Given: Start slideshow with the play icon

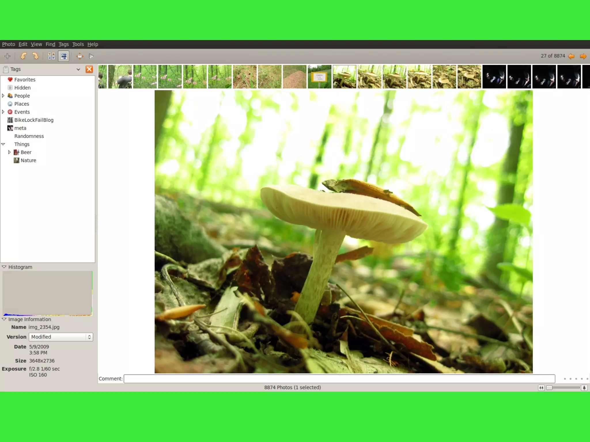Looking at the screenshot, I should 91,56.
